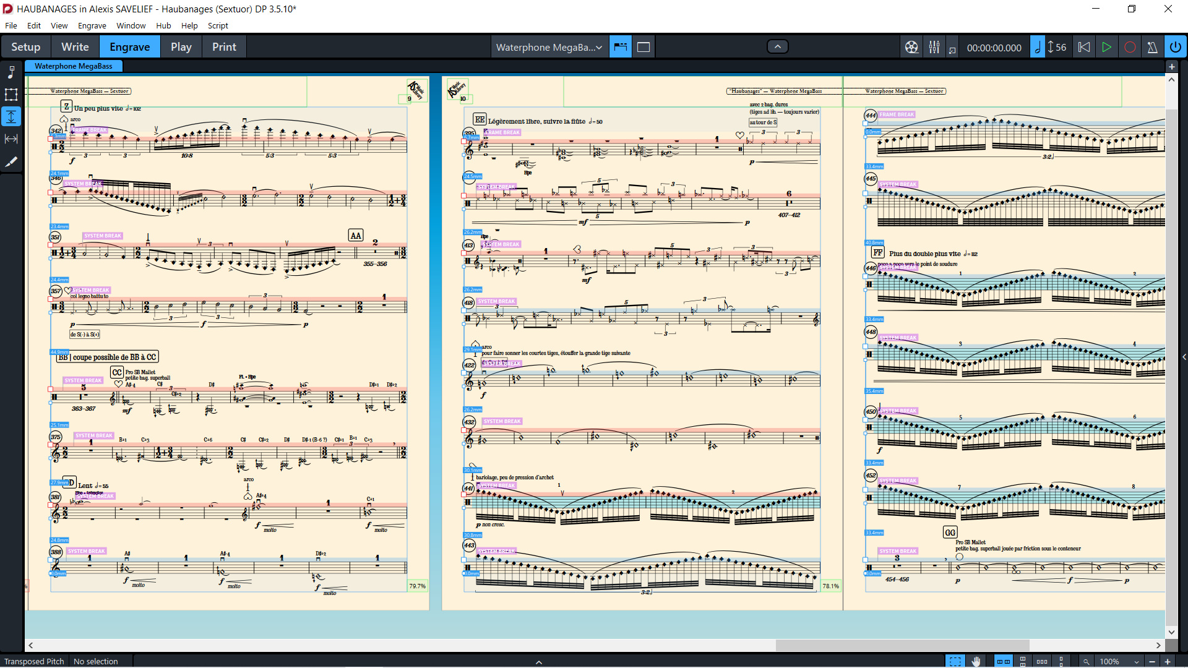Click the custom zoom magnifier icon

(x=1086, y=661)
